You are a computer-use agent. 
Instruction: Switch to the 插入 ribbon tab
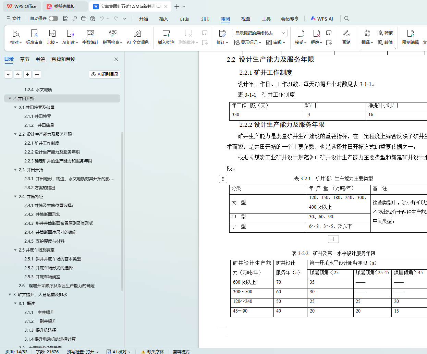(163, 19)
